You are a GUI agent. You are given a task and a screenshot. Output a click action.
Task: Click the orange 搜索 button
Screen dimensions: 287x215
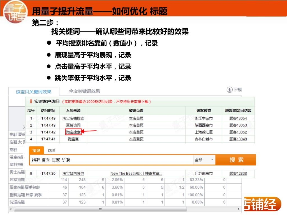[236, 160]
